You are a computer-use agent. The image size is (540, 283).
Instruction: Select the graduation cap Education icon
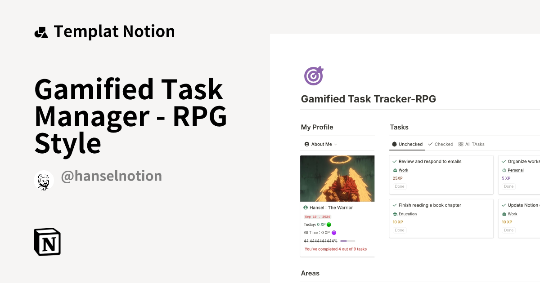point(395,214)
